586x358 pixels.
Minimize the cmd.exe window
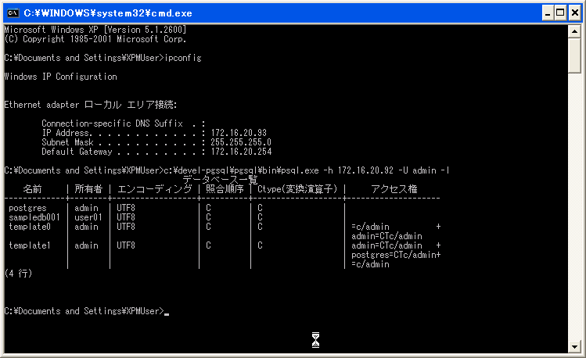[x=548, y=13]
